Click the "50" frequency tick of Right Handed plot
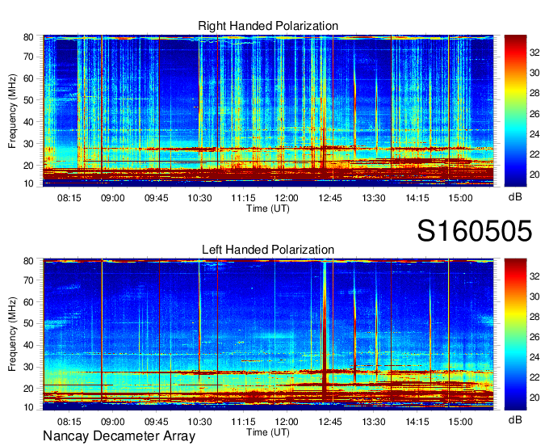The height and width of the screenshot is (446, 549). (x=28, y=100)
